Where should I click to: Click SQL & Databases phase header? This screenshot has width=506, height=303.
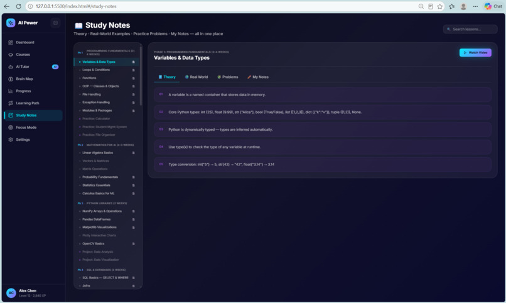click(x=102, y=270)
